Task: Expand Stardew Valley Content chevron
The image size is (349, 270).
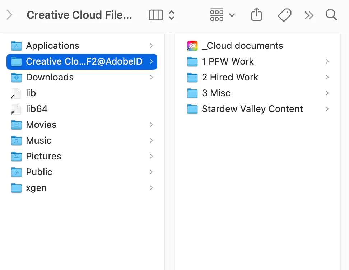Action: click(x=327, y=109)
